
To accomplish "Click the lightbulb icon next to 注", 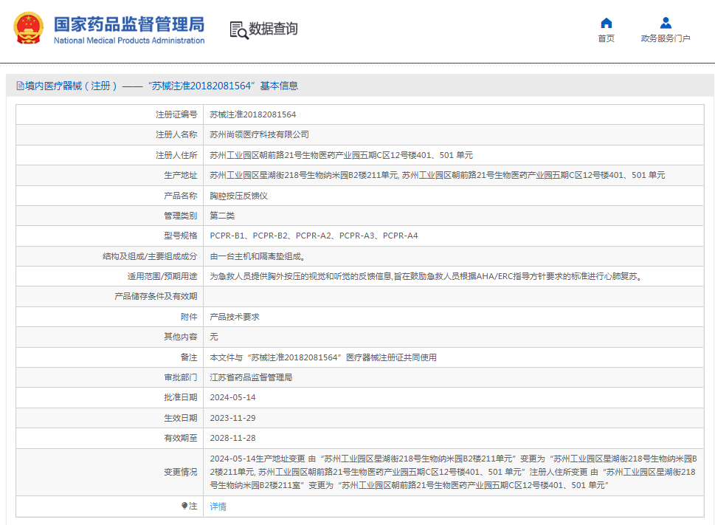I will (184, 506).
